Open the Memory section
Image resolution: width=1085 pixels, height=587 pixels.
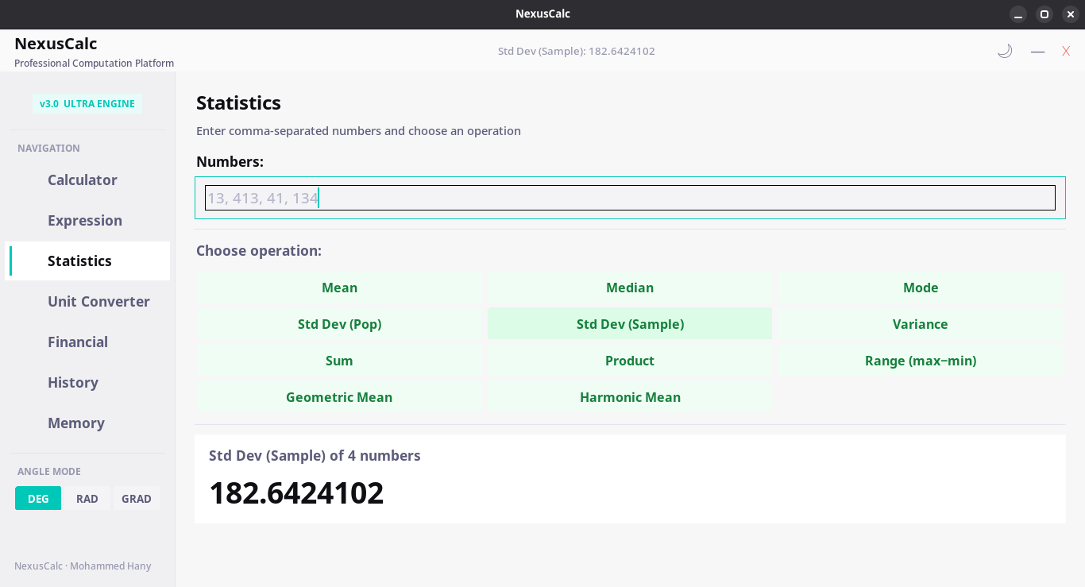[x=87, y=423]
